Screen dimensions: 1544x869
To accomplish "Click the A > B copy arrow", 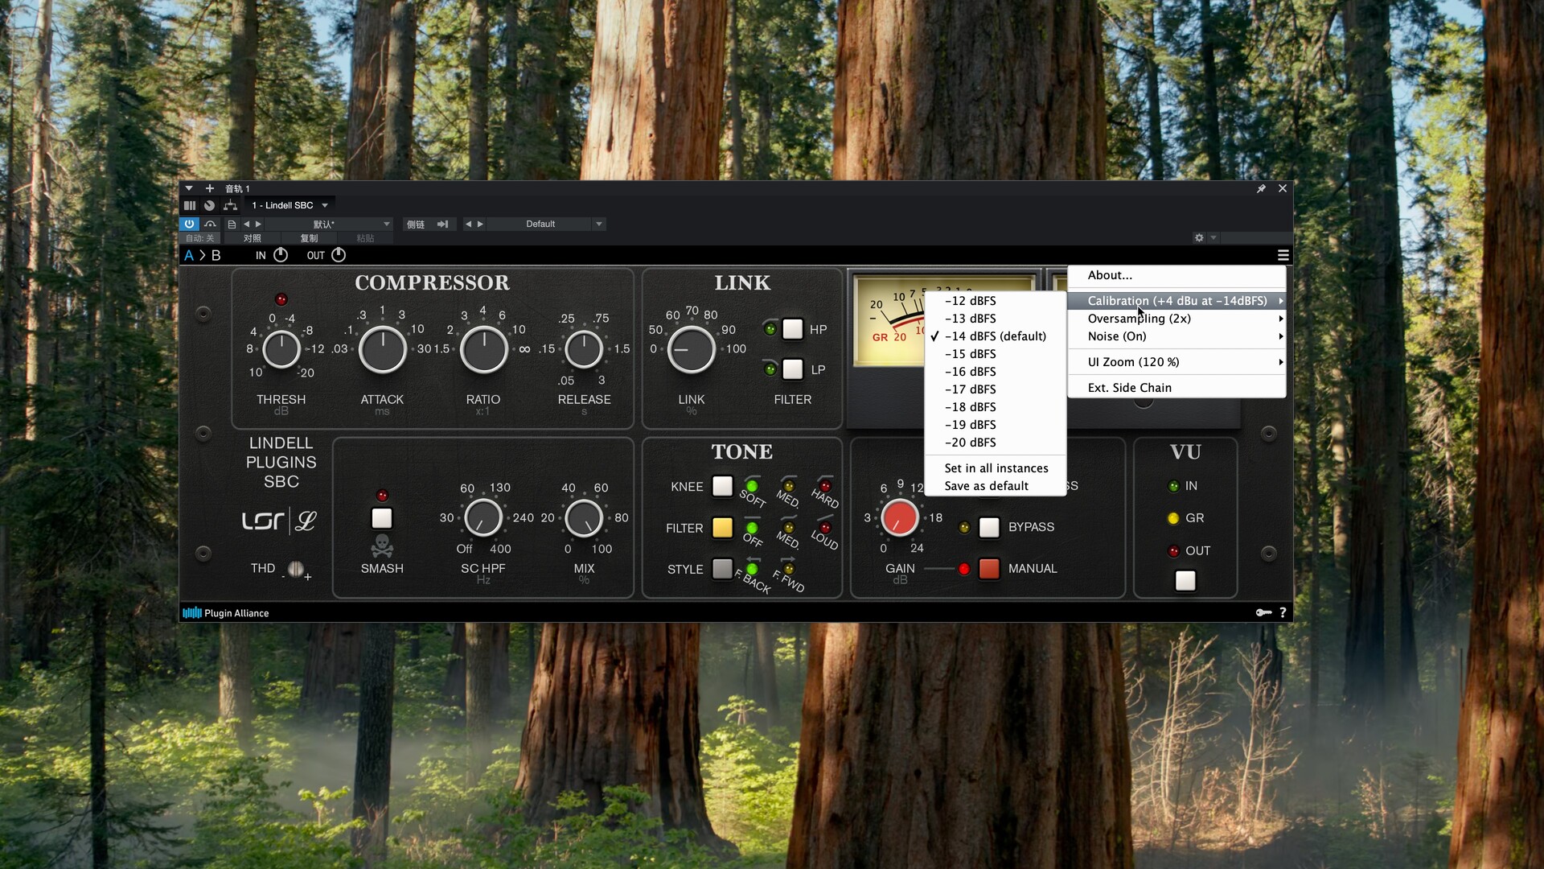I will point(203,255).
